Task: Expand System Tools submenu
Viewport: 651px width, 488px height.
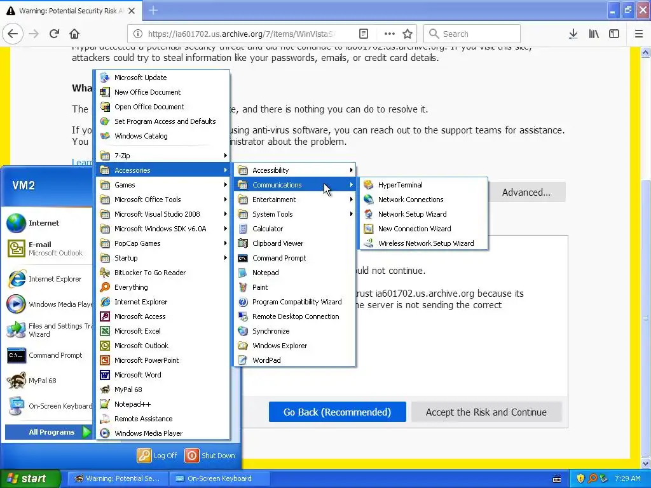Action: coord(295,214)
